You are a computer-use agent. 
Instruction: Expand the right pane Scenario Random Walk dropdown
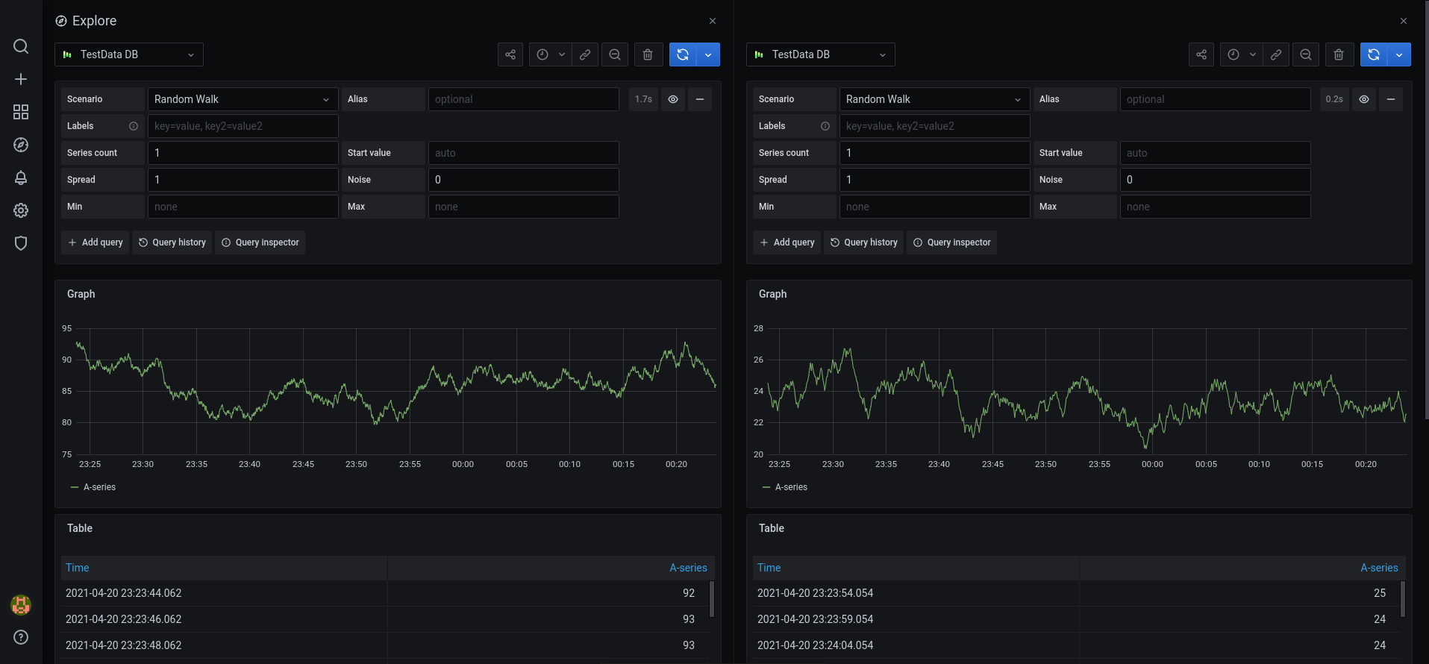click(934, 99)
